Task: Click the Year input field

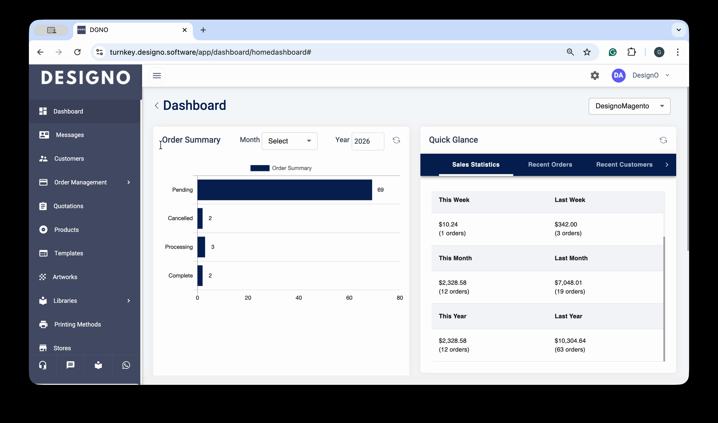Action: (368, 141)
